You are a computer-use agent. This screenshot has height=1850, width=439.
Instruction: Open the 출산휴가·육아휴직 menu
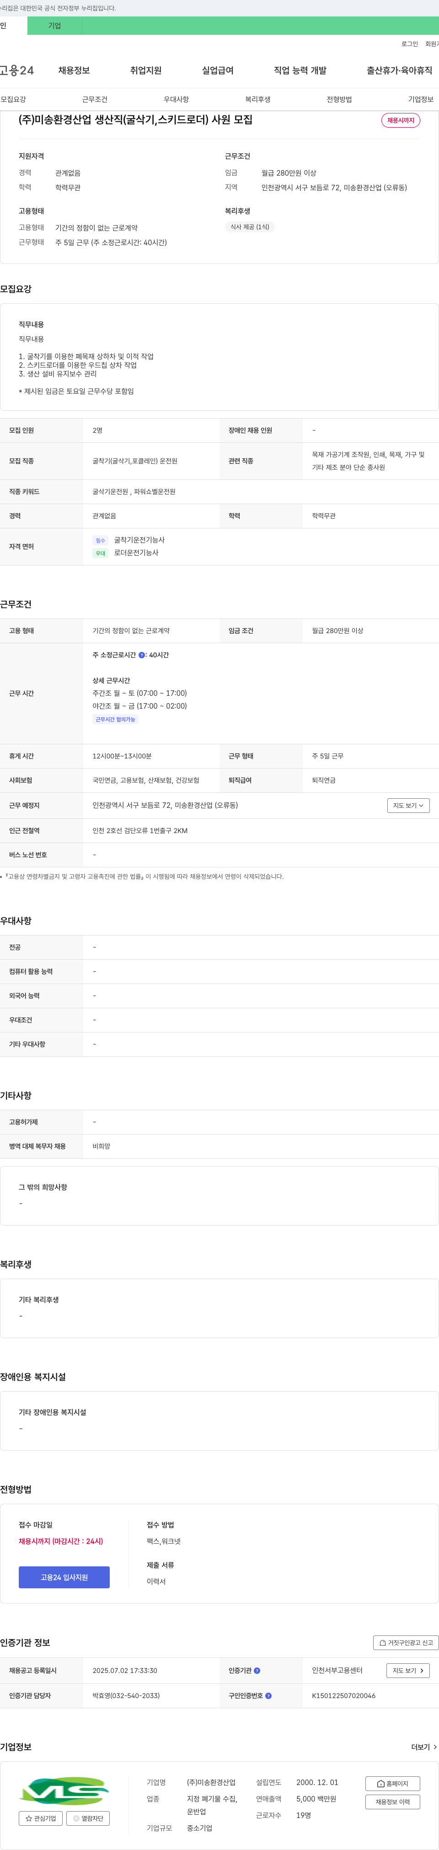(x=400, y=70)
